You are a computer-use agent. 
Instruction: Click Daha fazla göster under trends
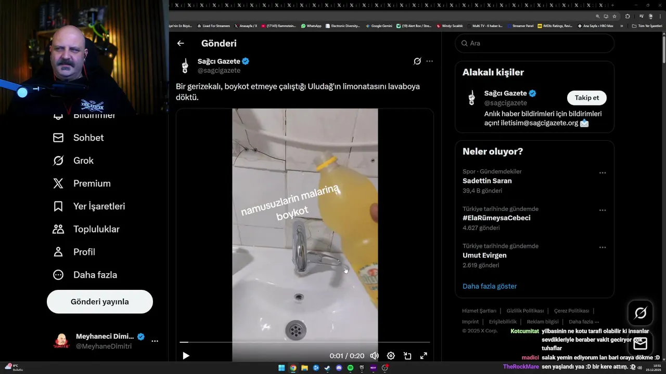click(490, 286)
